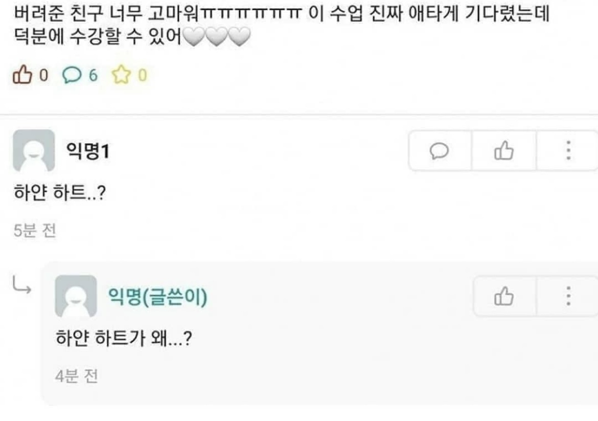This screenshot has height=421, width=598.
Task: Open more options on 익명1's comment
Action: pos(568,151)
